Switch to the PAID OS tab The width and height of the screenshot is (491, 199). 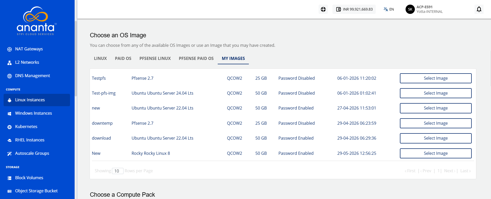point(123,58)
